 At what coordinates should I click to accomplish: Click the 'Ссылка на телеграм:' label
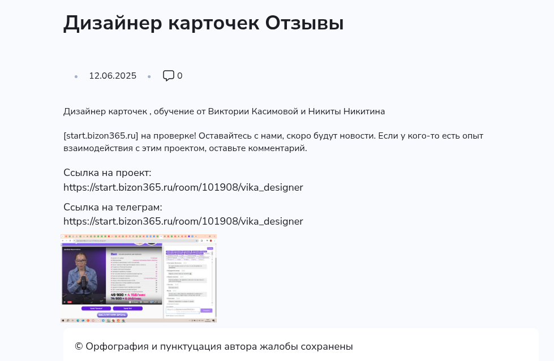[113, 207]
